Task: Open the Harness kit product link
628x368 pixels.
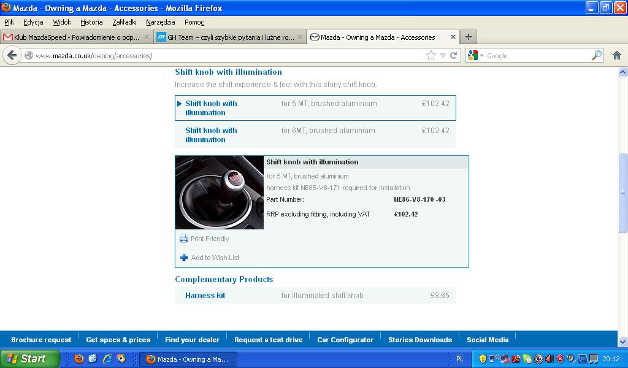Action: point(205,295)
